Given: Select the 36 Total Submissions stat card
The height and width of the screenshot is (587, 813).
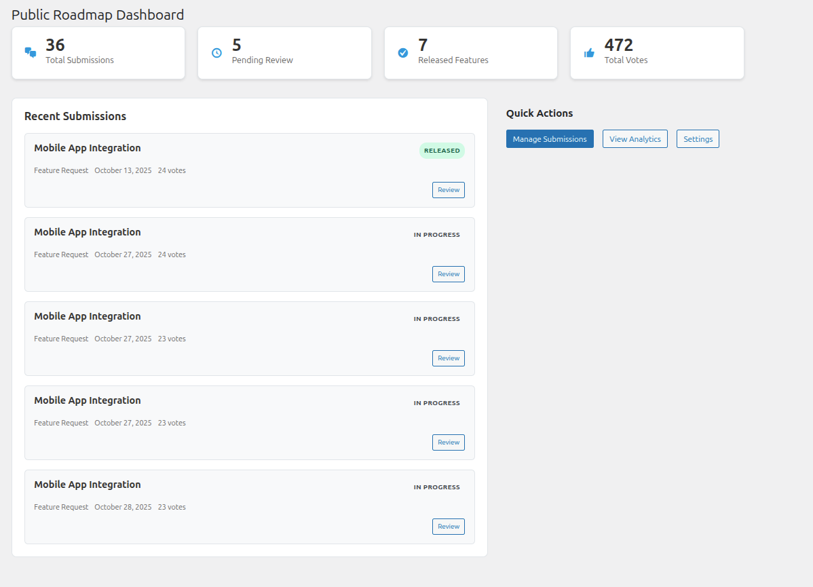Looking at the screenshot, I should (98, 53).
